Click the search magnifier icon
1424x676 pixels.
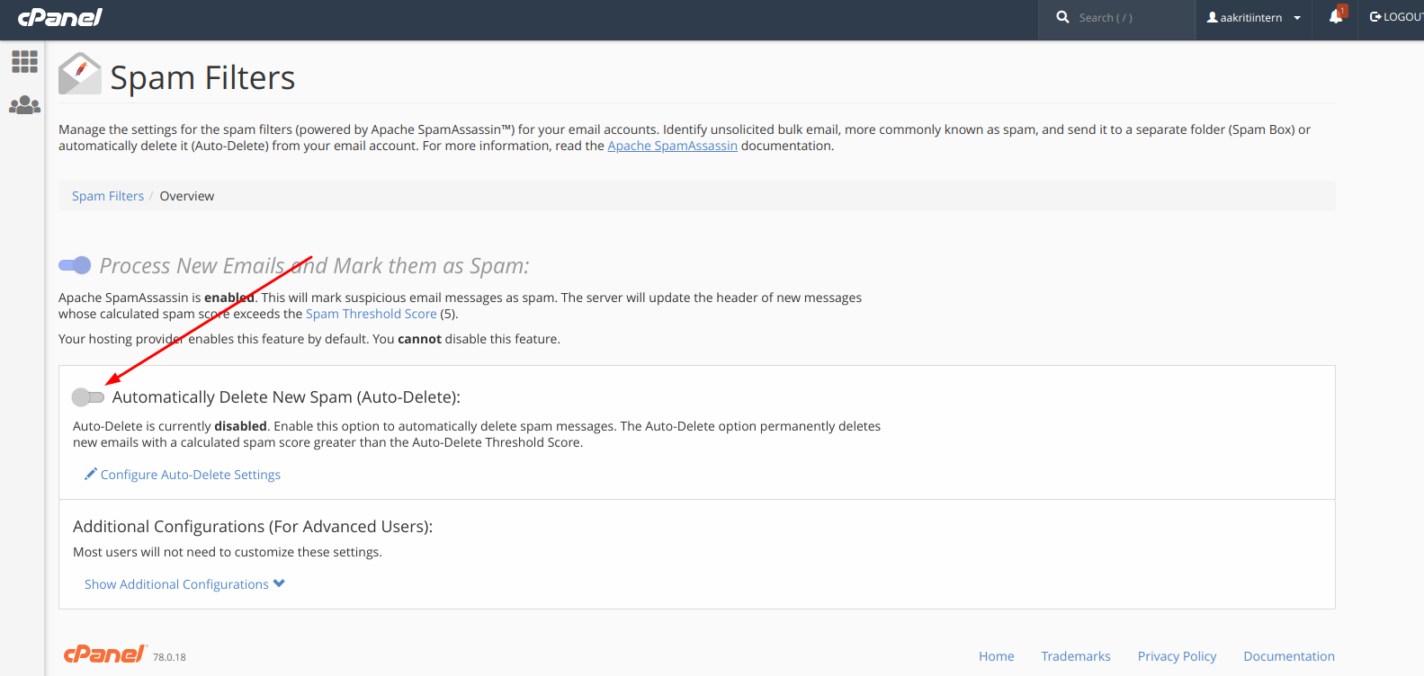tap(1062, 17)
